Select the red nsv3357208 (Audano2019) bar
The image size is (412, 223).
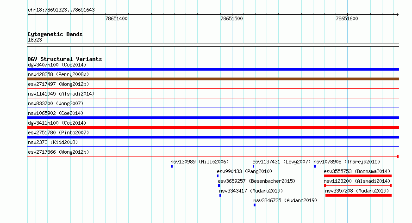coord(358,195)
